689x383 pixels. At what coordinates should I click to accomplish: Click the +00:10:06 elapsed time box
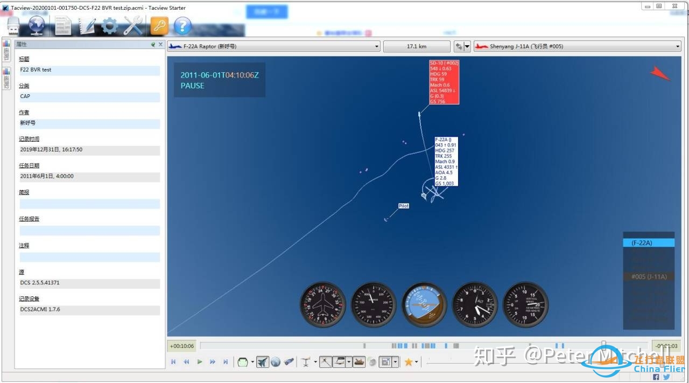[182, 346]
